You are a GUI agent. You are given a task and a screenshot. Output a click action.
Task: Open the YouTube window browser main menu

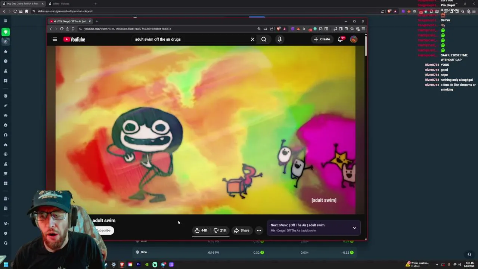[363, 29]
